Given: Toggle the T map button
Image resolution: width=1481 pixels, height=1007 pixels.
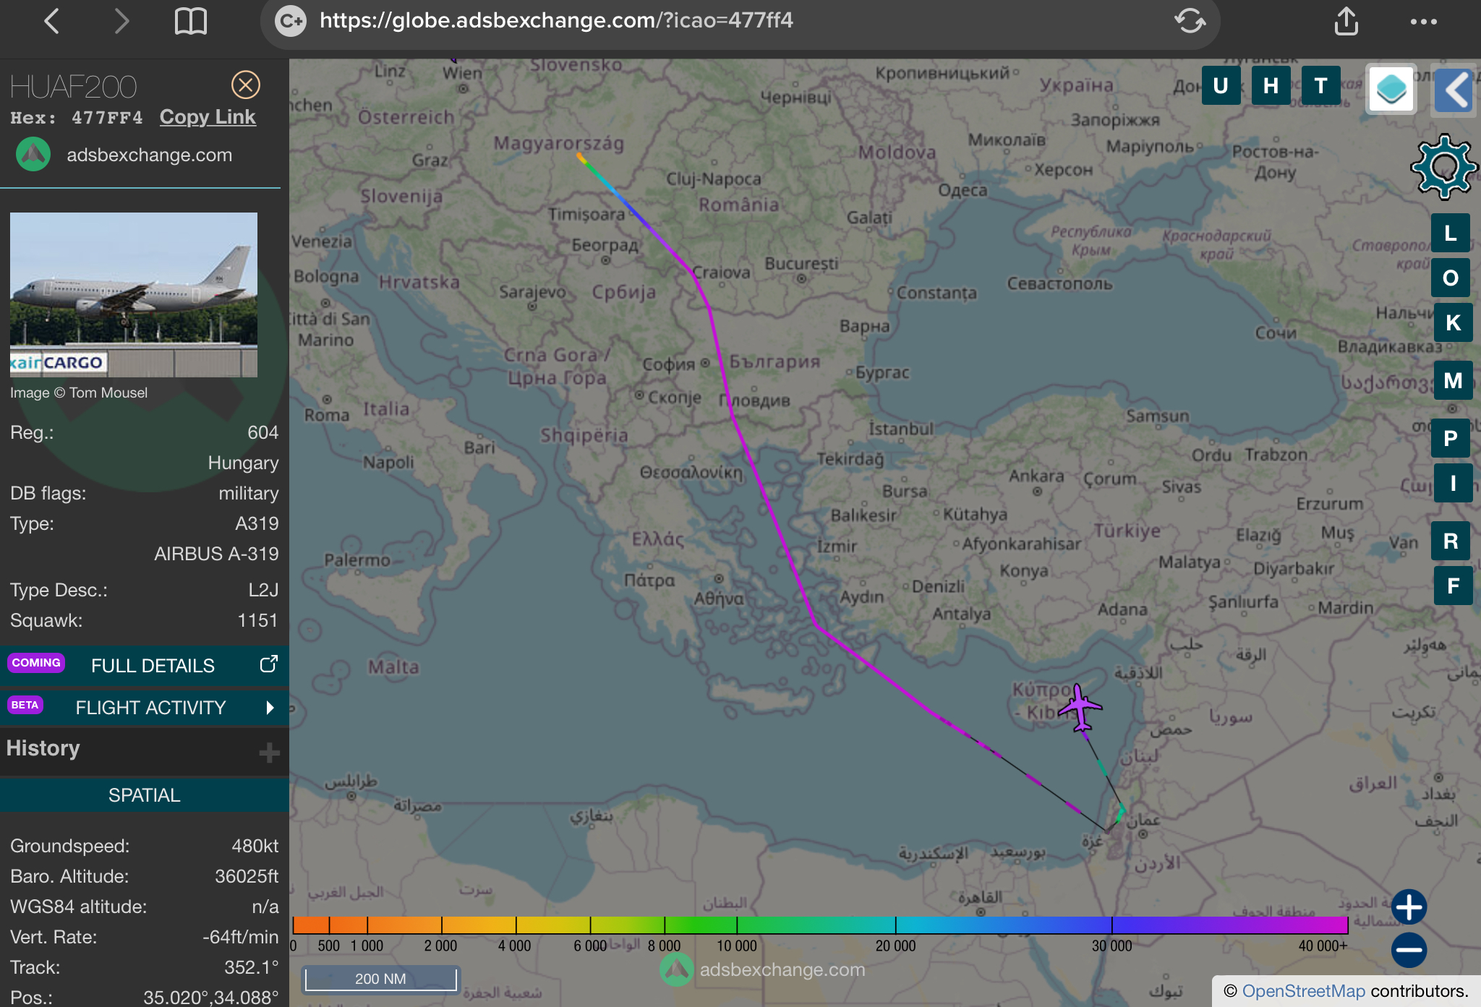Looking at the screenshot, I should [1321, 86].
